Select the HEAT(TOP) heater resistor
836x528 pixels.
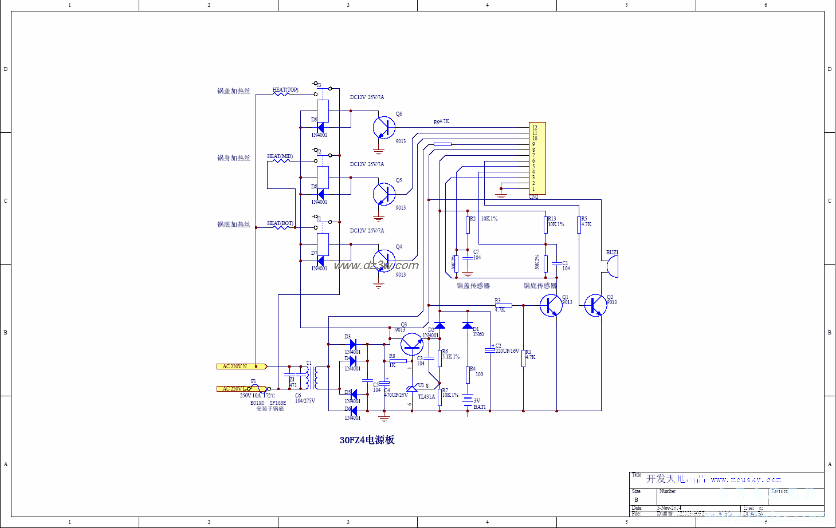click(281, 93)
